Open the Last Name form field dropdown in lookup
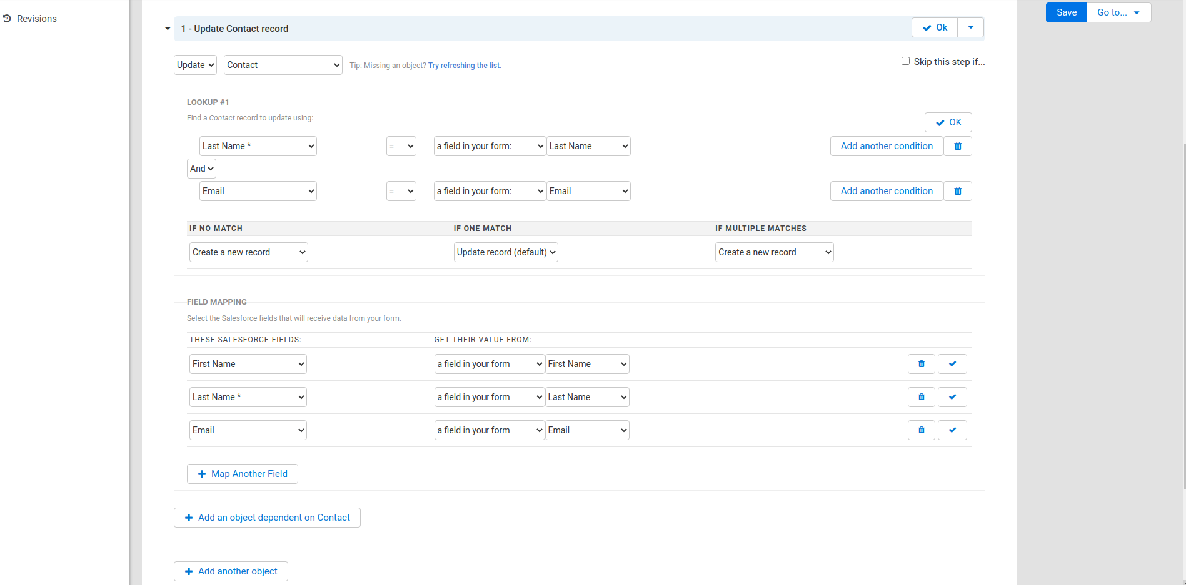 click(588, 146)
